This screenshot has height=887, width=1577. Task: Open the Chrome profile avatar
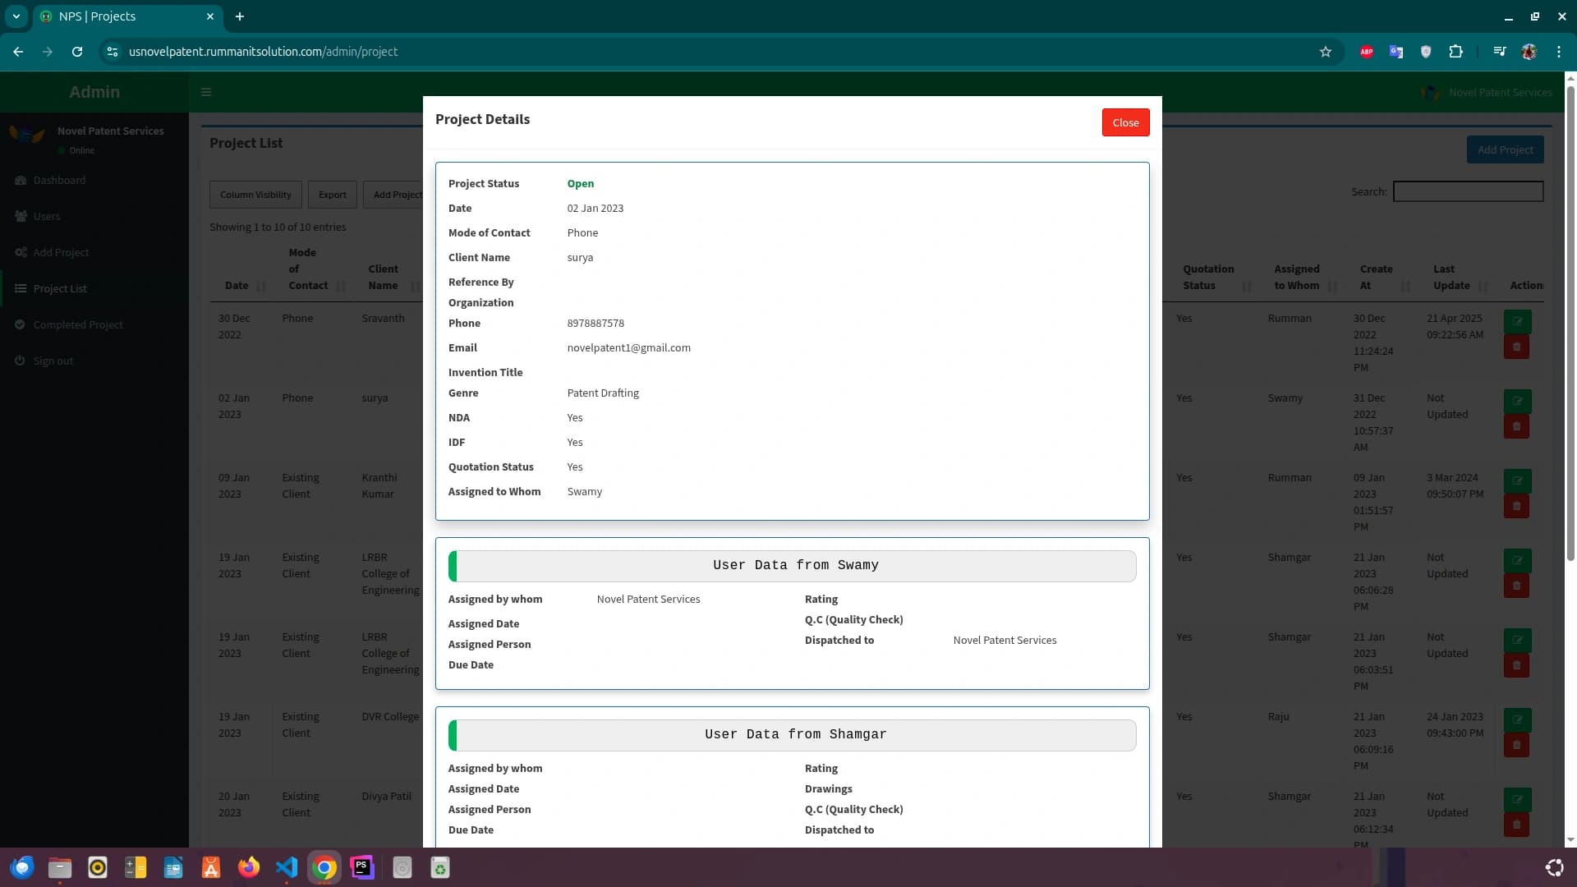[1529, 52]
